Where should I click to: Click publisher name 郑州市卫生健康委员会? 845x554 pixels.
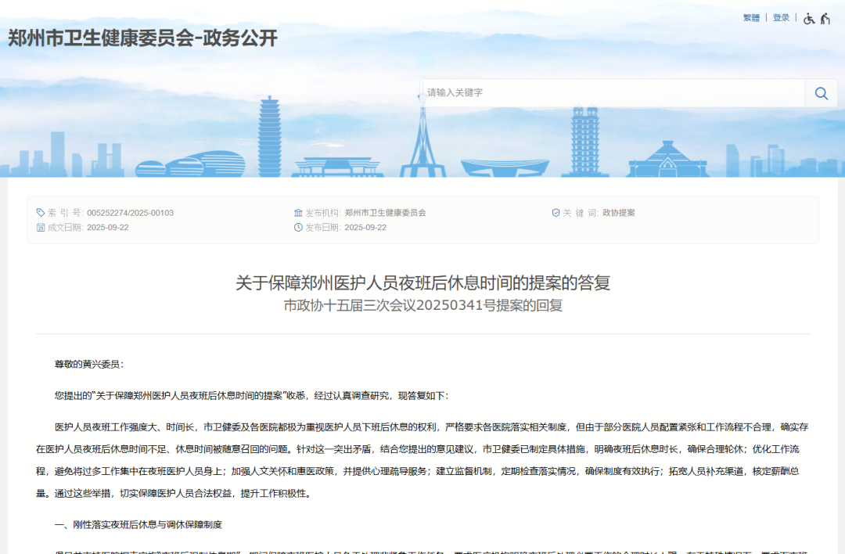coord(385,213)
